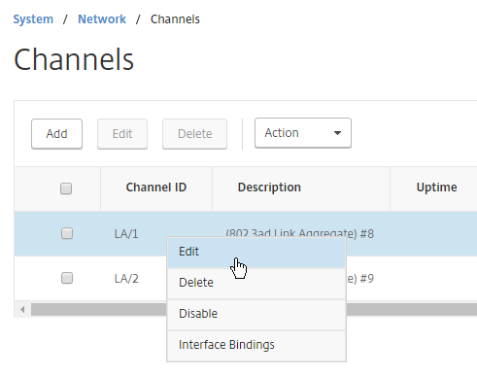Screen dimensions: 477x376
Task: Select the LA/2 channel row
Action: pos(126,279)
